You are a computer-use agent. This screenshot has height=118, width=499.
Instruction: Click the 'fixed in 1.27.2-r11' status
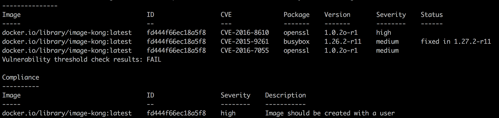[x=456, y=42]
